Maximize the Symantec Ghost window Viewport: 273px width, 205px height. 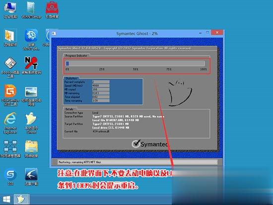[x=207, y=33]
